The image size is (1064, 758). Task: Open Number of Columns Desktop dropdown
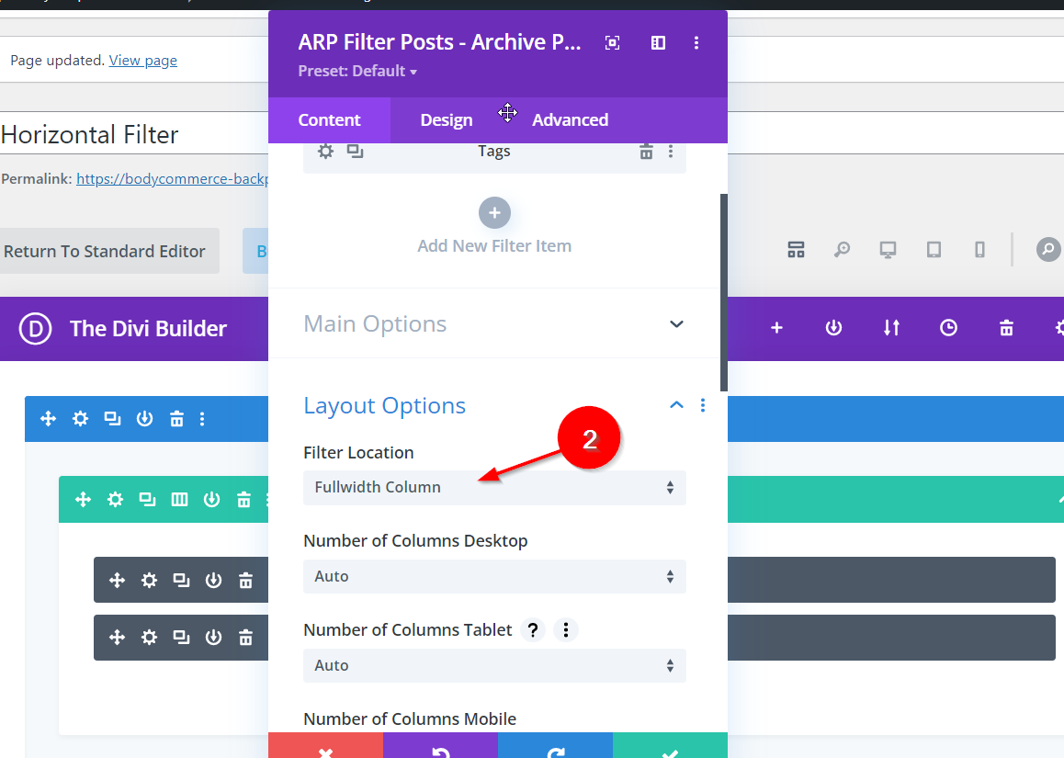pos(494,577)
